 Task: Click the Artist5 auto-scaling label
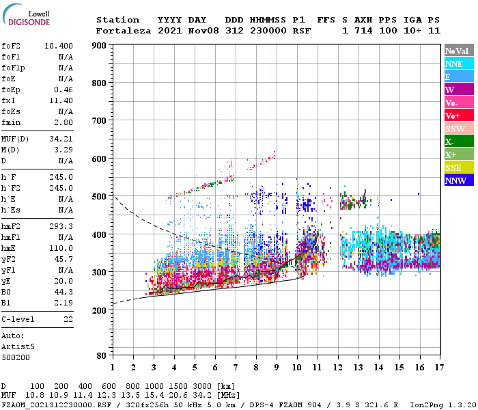click(x=18, y=347)
